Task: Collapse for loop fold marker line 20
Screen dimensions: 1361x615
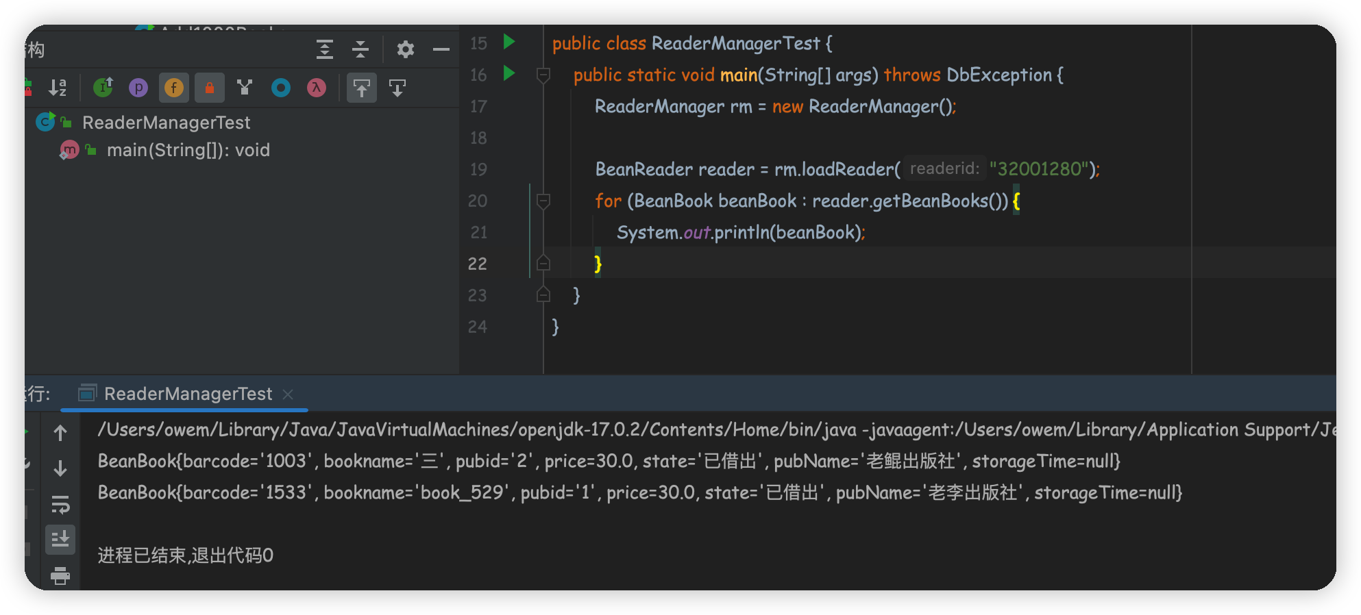Action: 543,201
